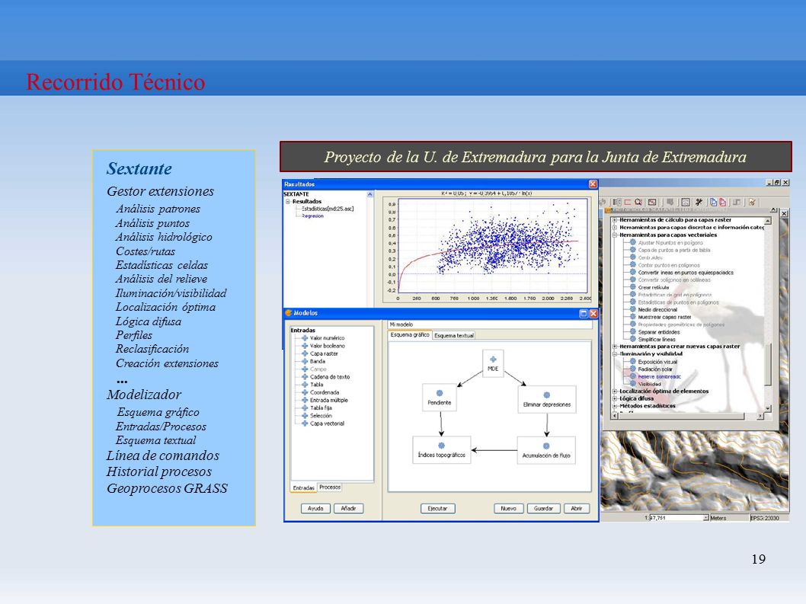Select 'Convertir líneas en puntos equiespaciados'

686,273
